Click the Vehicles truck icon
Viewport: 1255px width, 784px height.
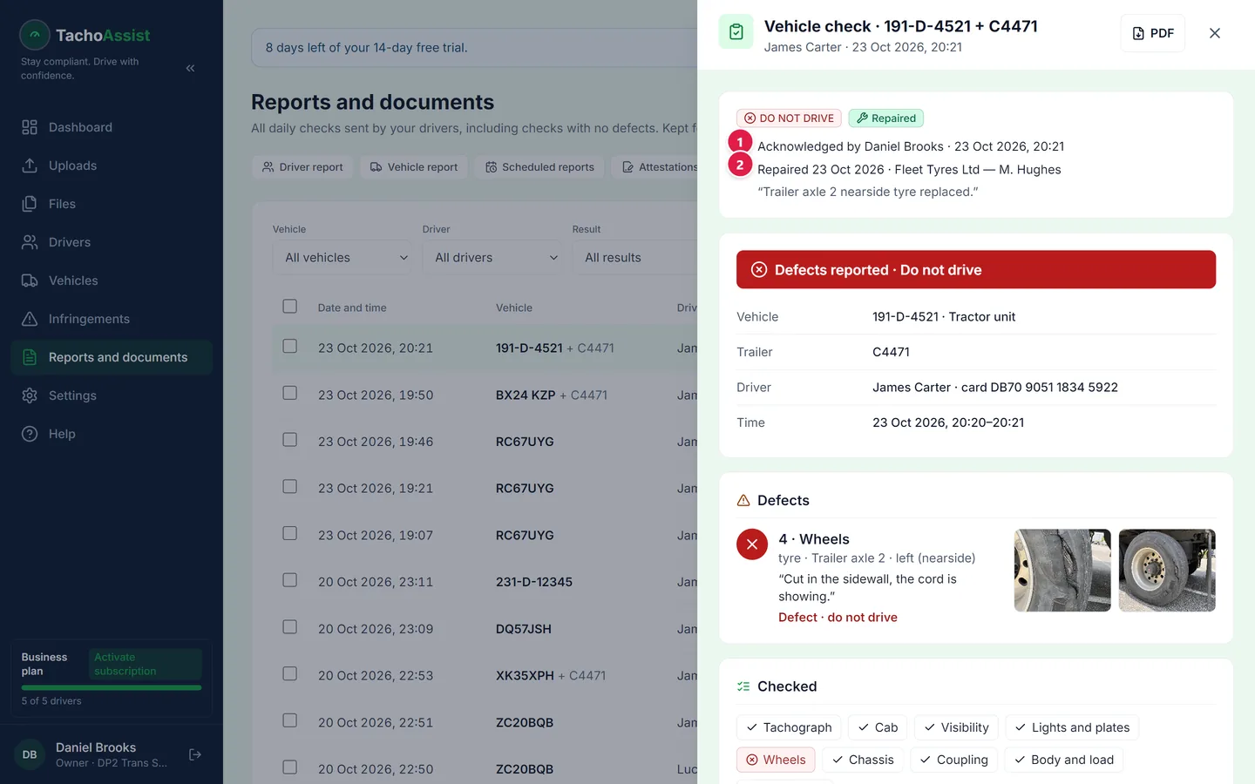(30, 280)
